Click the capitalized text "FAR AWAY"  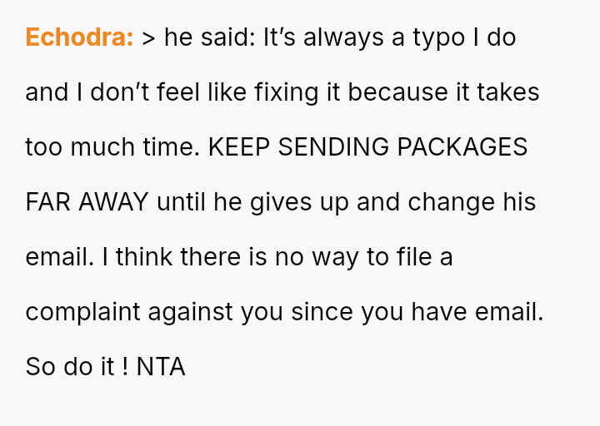tap(87, 202)
